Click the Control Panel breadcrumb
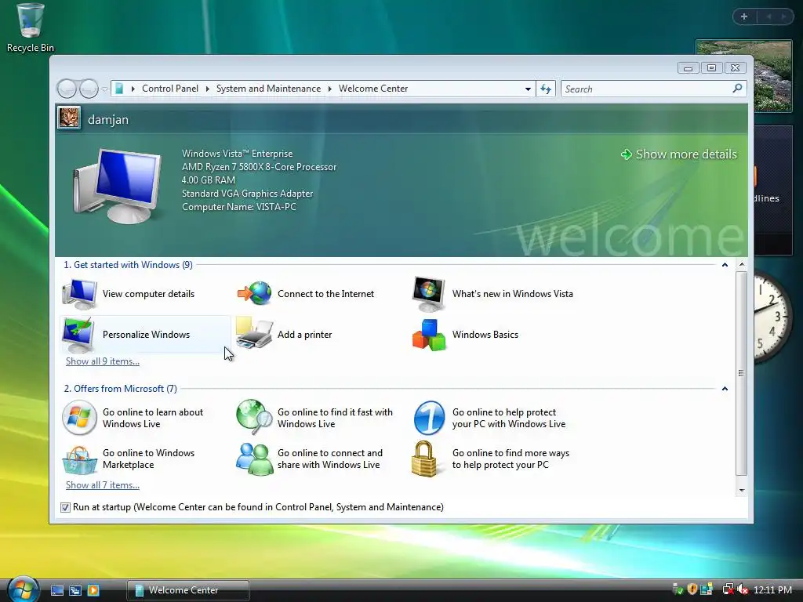 pyautogui.click(x=170, y=89)
